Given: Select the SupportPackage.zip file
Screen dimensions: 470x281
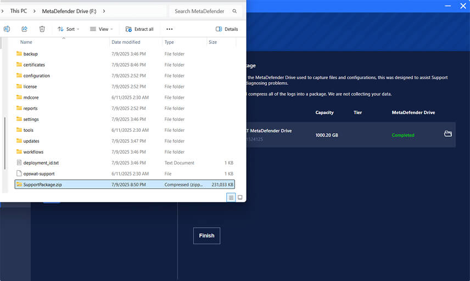Looking at the screenshot, I should tap(42, 184).
